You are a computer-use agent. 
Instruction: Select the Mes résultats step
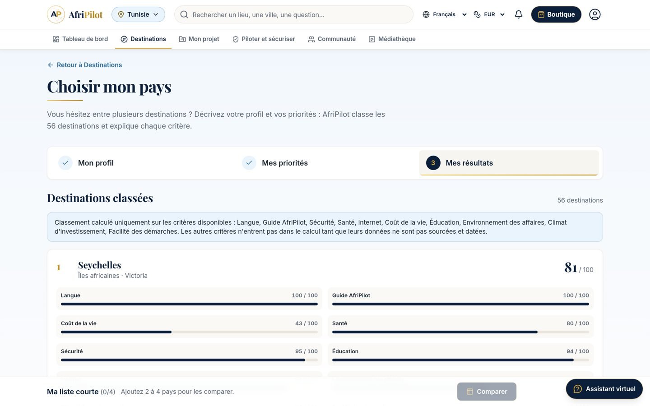(x=509, y=163)
